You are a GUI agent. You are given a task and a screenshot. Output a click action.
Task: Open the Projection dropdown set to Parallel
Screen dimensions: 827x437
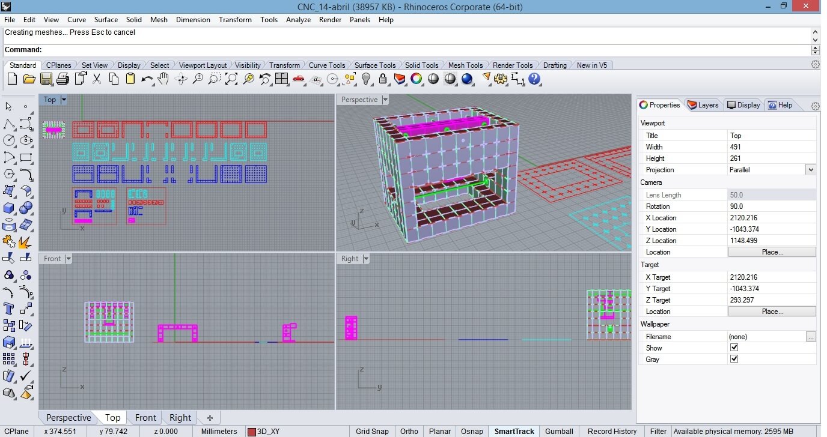(x=811, y=170)
